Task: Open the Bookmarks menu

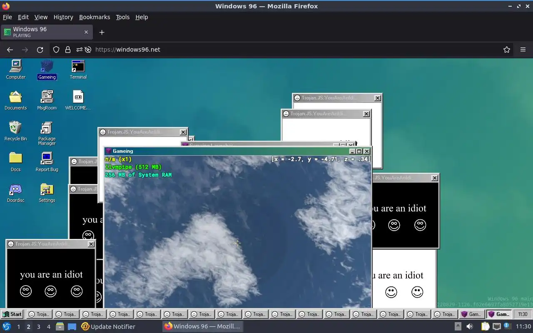Action: coord(95,17)
